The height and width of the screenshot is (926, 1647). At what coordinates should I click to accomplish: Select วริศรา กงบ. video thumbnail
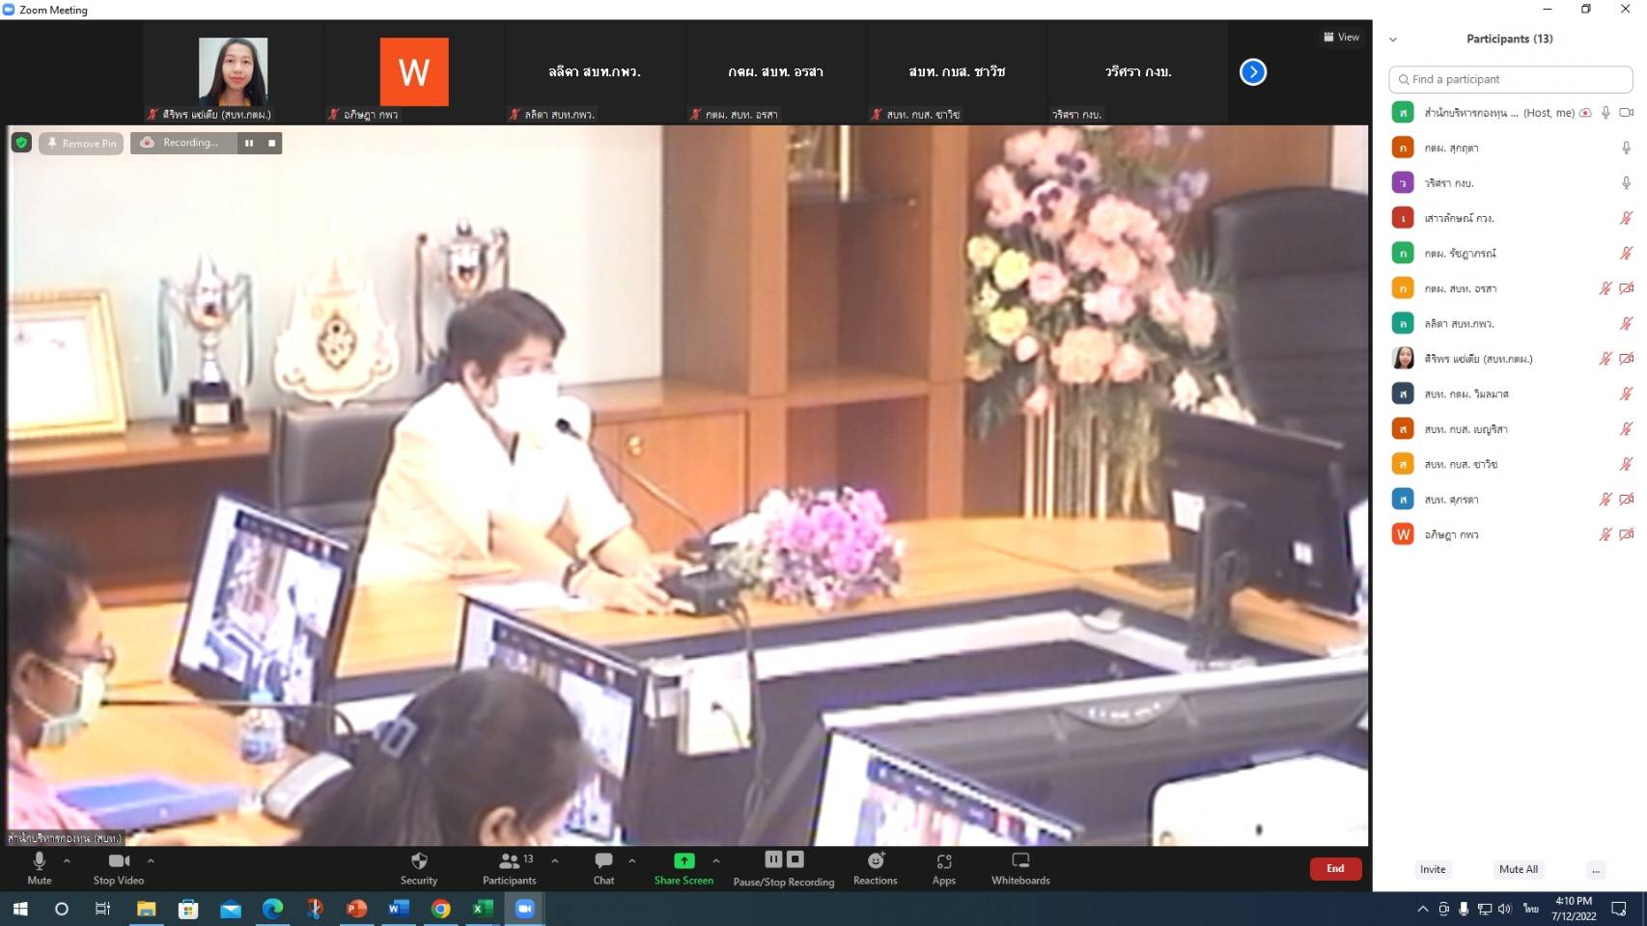tap(1137, 74)
